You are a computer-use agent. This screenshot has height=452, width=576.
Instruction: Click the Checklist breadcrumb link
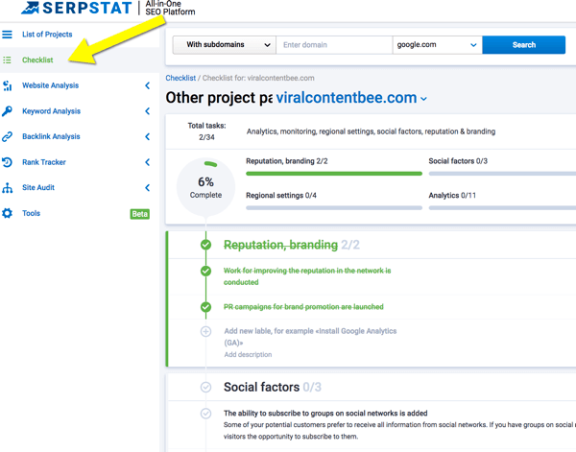180,78
